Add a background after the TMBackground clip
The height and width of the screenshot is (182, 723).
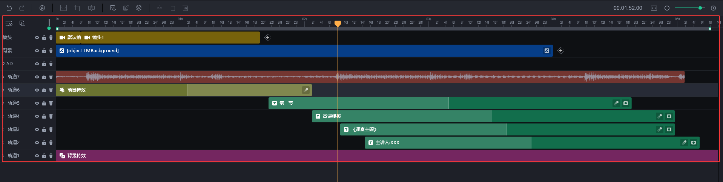[x=561, y=51]
